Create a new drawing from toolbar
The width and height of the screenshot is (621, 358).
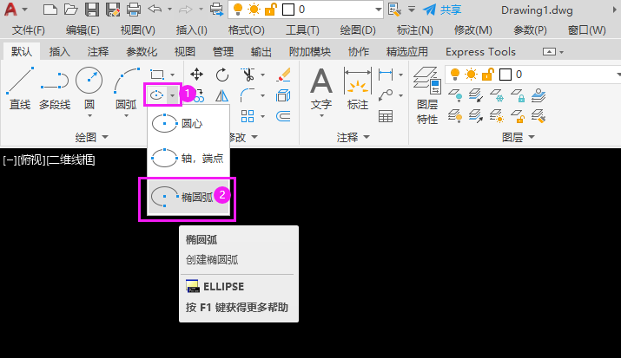click(x=50, y=9)
